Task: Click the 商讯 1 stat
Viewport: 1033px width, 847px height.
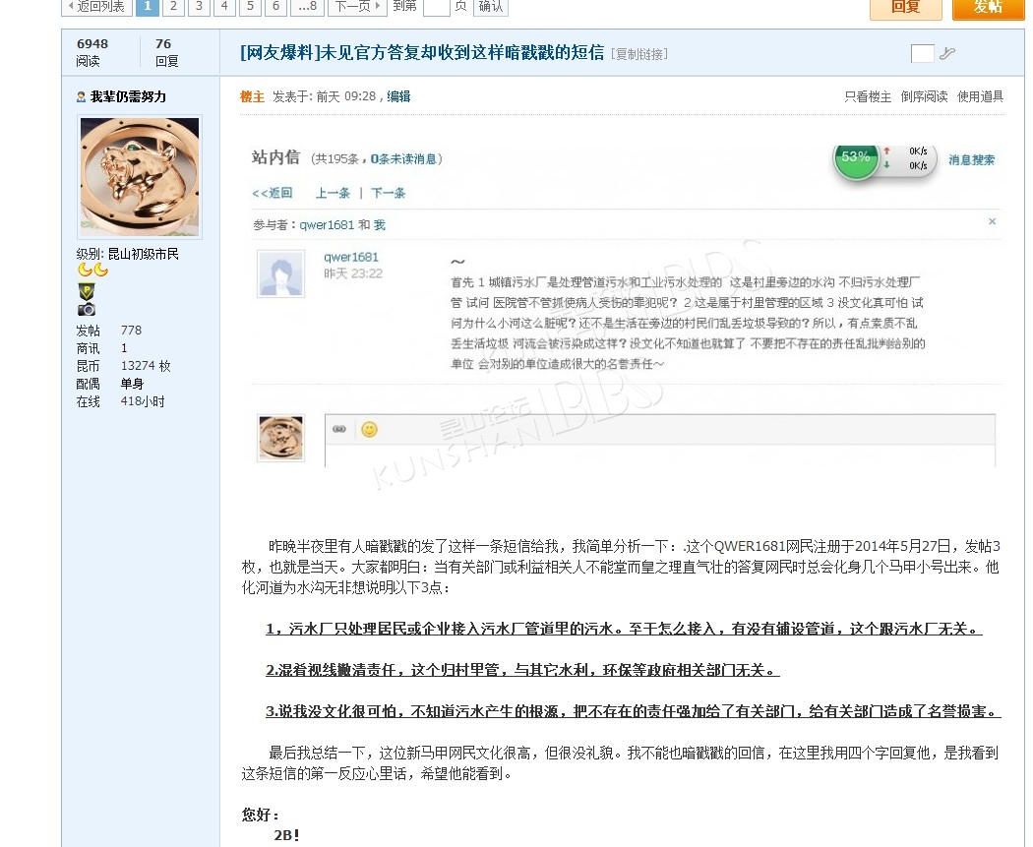Action: tap(102, 348)
